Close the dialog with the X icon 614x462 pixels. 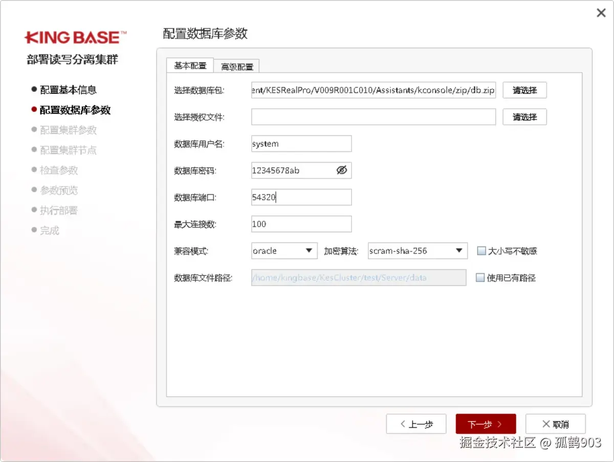point(601,13)
